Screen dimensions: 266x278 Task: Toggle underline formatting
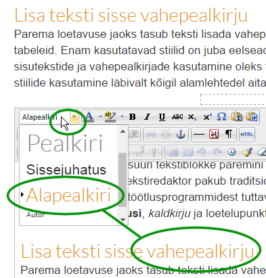pyautogui.click(x=162, y=117)
